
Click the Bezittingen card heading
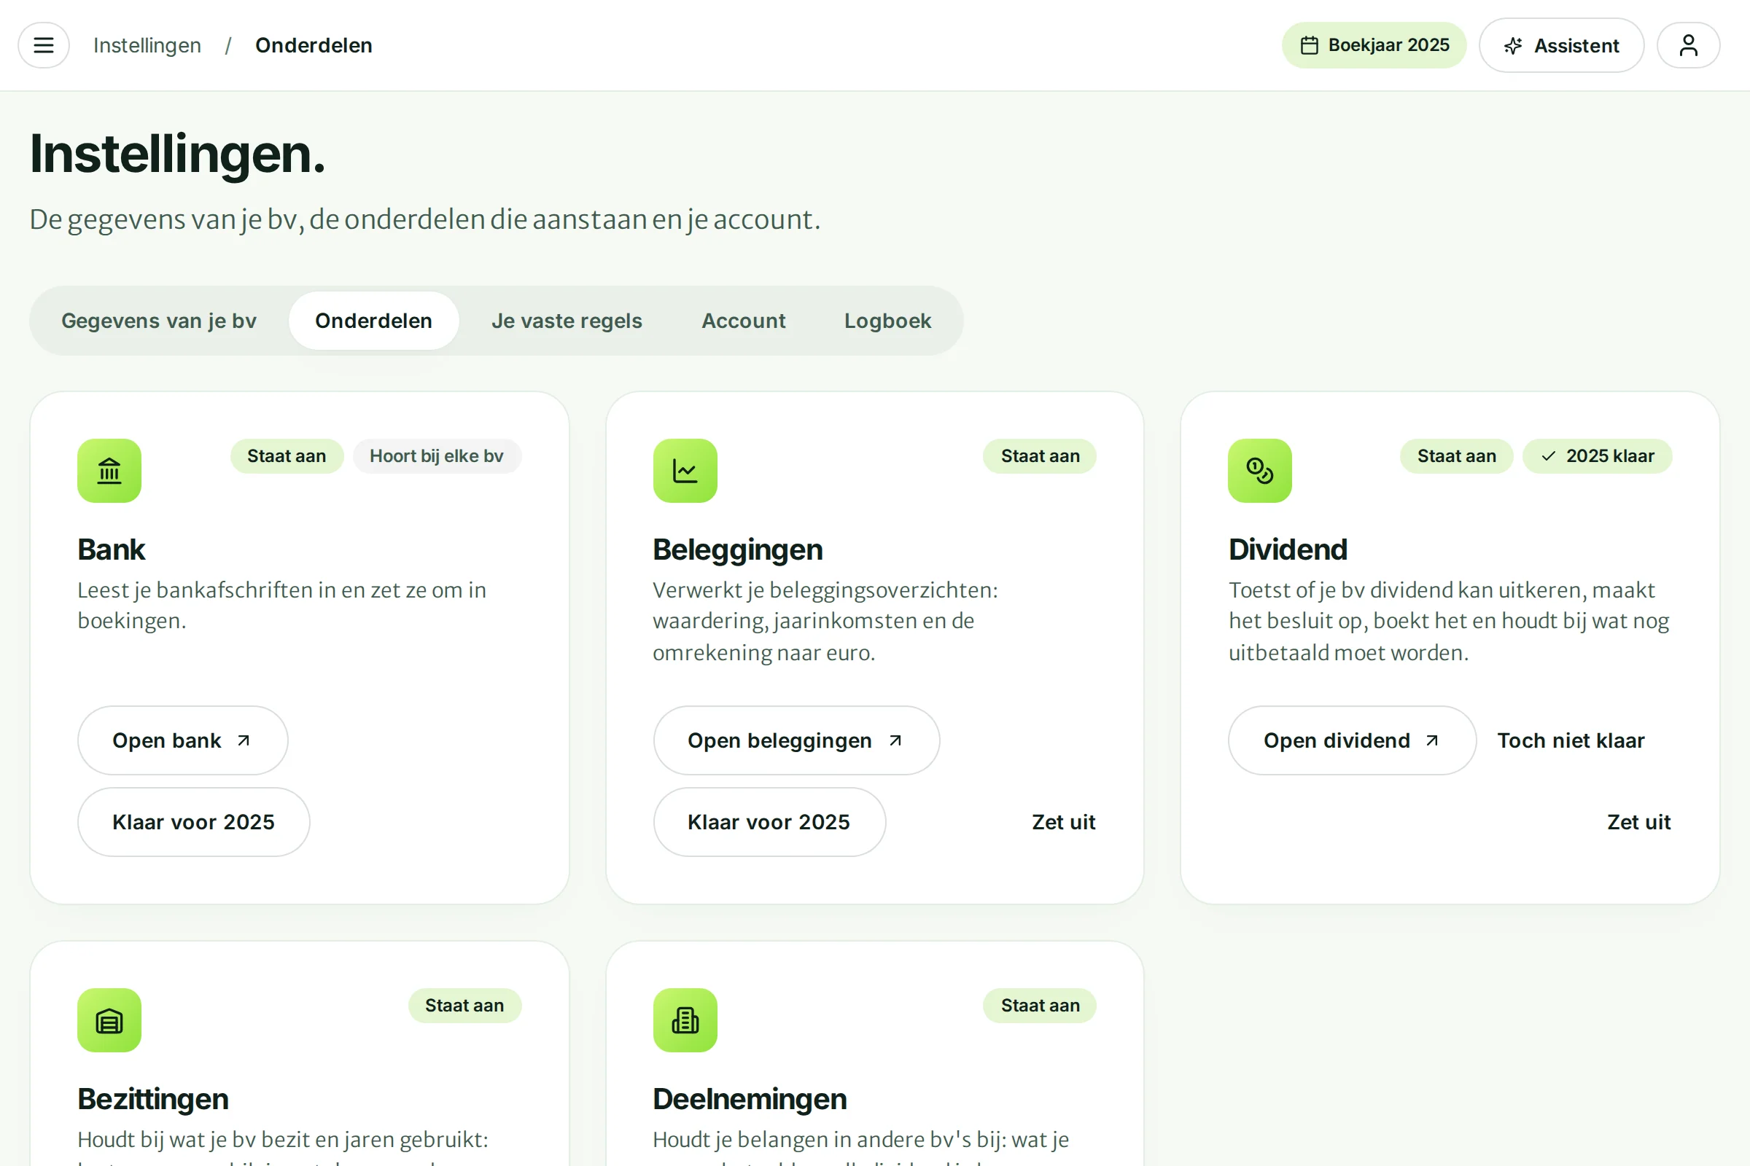pyautogui.click(x=153, y=1099)
